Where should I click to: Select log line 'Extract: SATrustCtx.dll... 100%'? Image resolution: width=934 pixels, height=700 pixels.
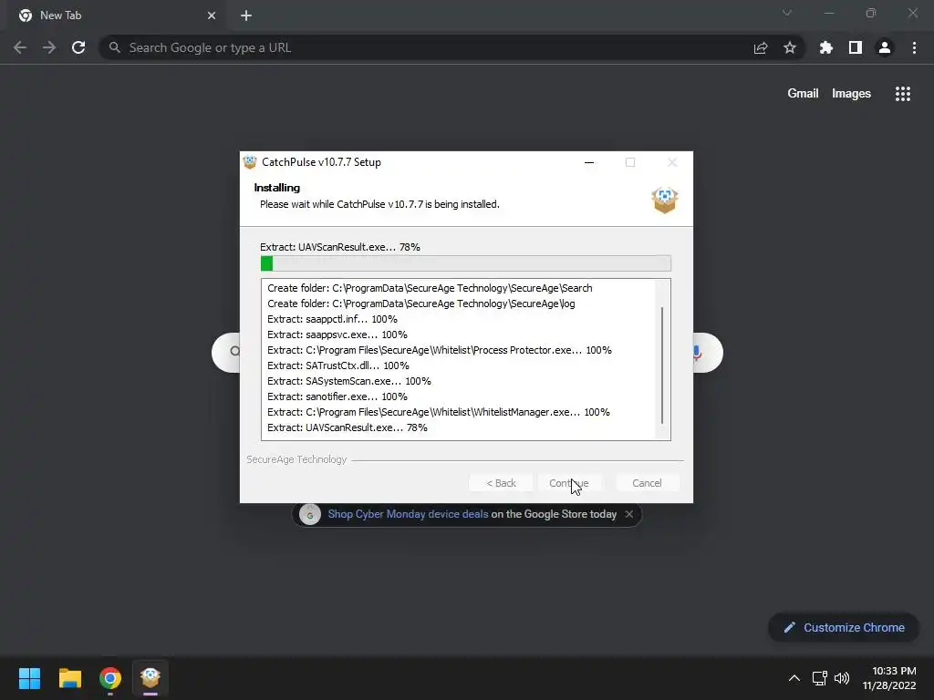[x=337, y=365]
